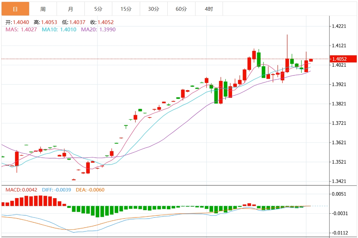Switch to the 月 monthly tab
This screenshot has height=238, width=358.
[x=71, y=9]
